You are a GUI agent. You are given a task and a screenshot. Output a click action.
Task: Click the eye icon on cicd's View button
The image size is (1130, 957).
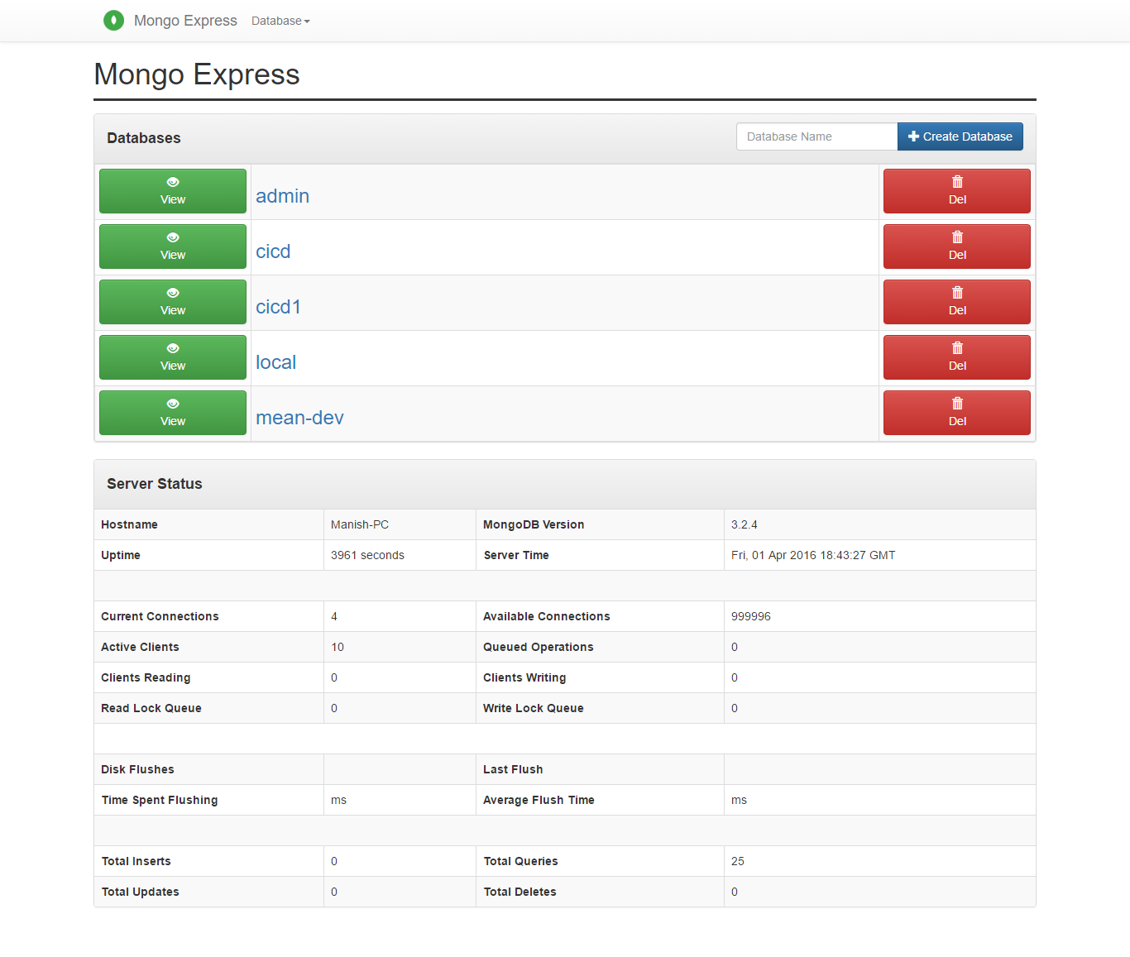pos(172,237)
